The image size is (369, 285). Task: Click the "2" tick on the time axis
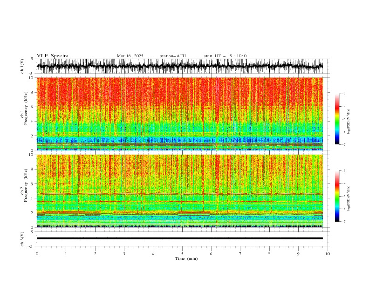point(95,254)
